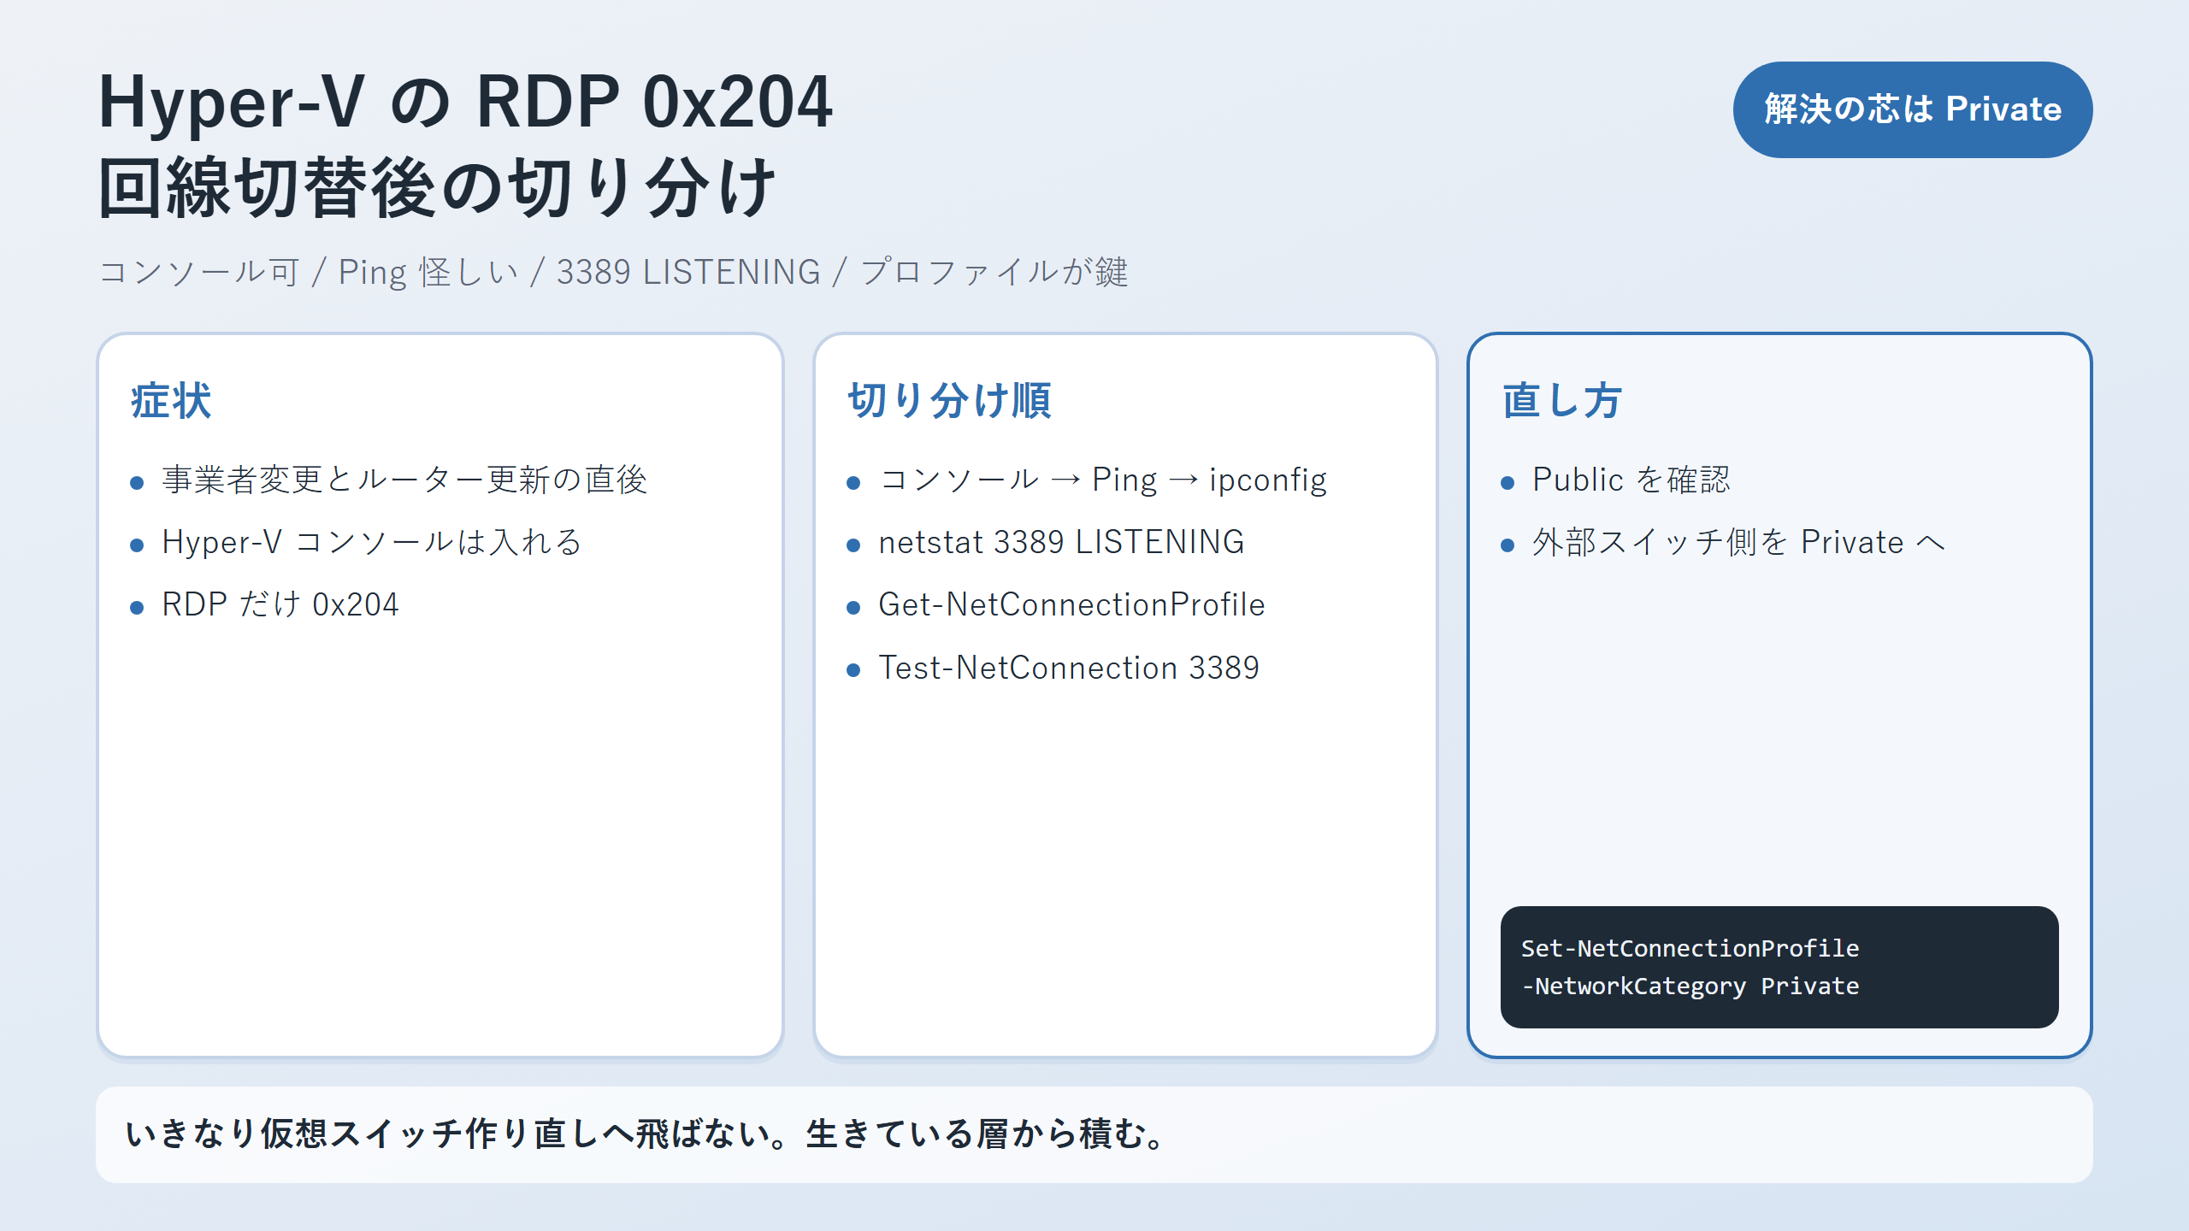Viewport: 2189px width, 1231px height.
Task: Click the 症状 card heading
Action: pyautogui.click(x=171, y=400)
